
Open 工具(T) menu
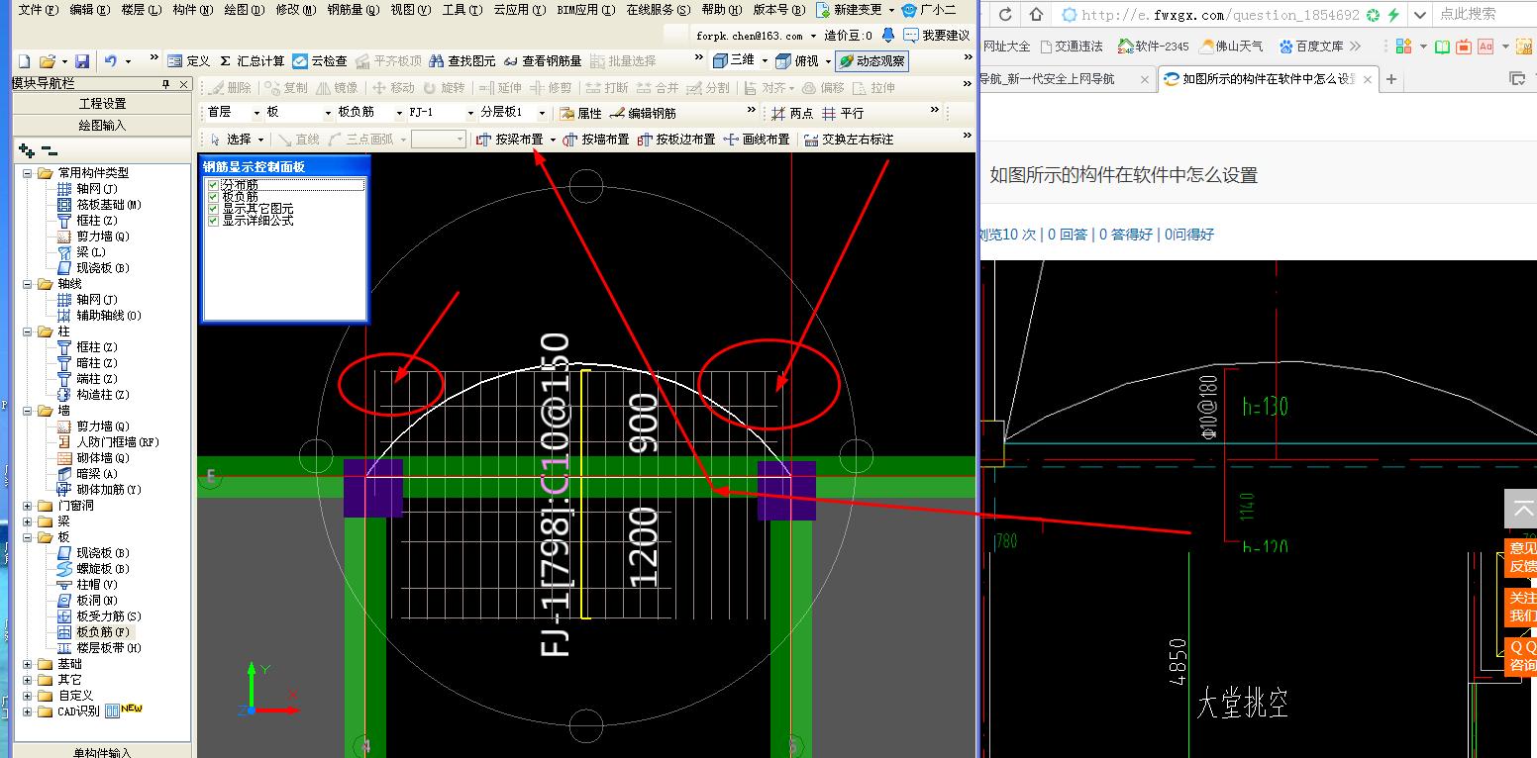point(462,10)
